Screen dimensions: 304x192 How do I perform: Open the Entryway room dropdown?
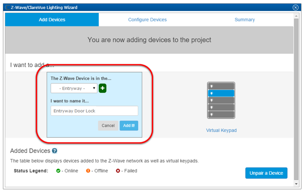point(74,88)
